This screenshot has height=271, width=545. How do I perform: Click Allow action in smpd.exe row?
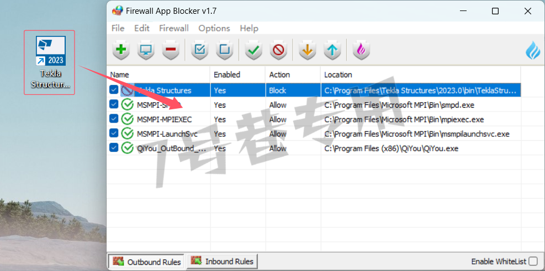(278, 105)
